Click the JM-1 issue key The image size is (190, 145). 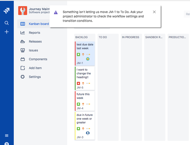pyautogui.click(x=80, y=63)
